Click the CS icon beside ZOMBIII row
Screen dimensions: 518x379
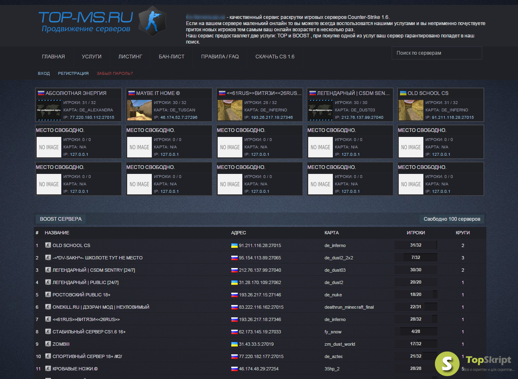click(48, 344)
